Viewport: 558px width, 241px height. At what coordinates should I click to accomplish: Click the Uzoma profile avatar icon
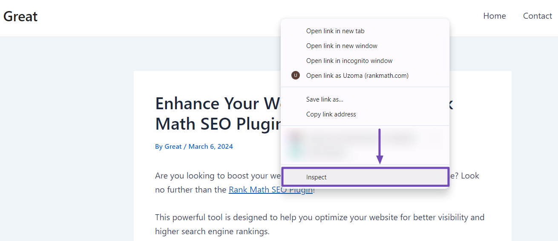pyautogui.click(x=296, y=75)
